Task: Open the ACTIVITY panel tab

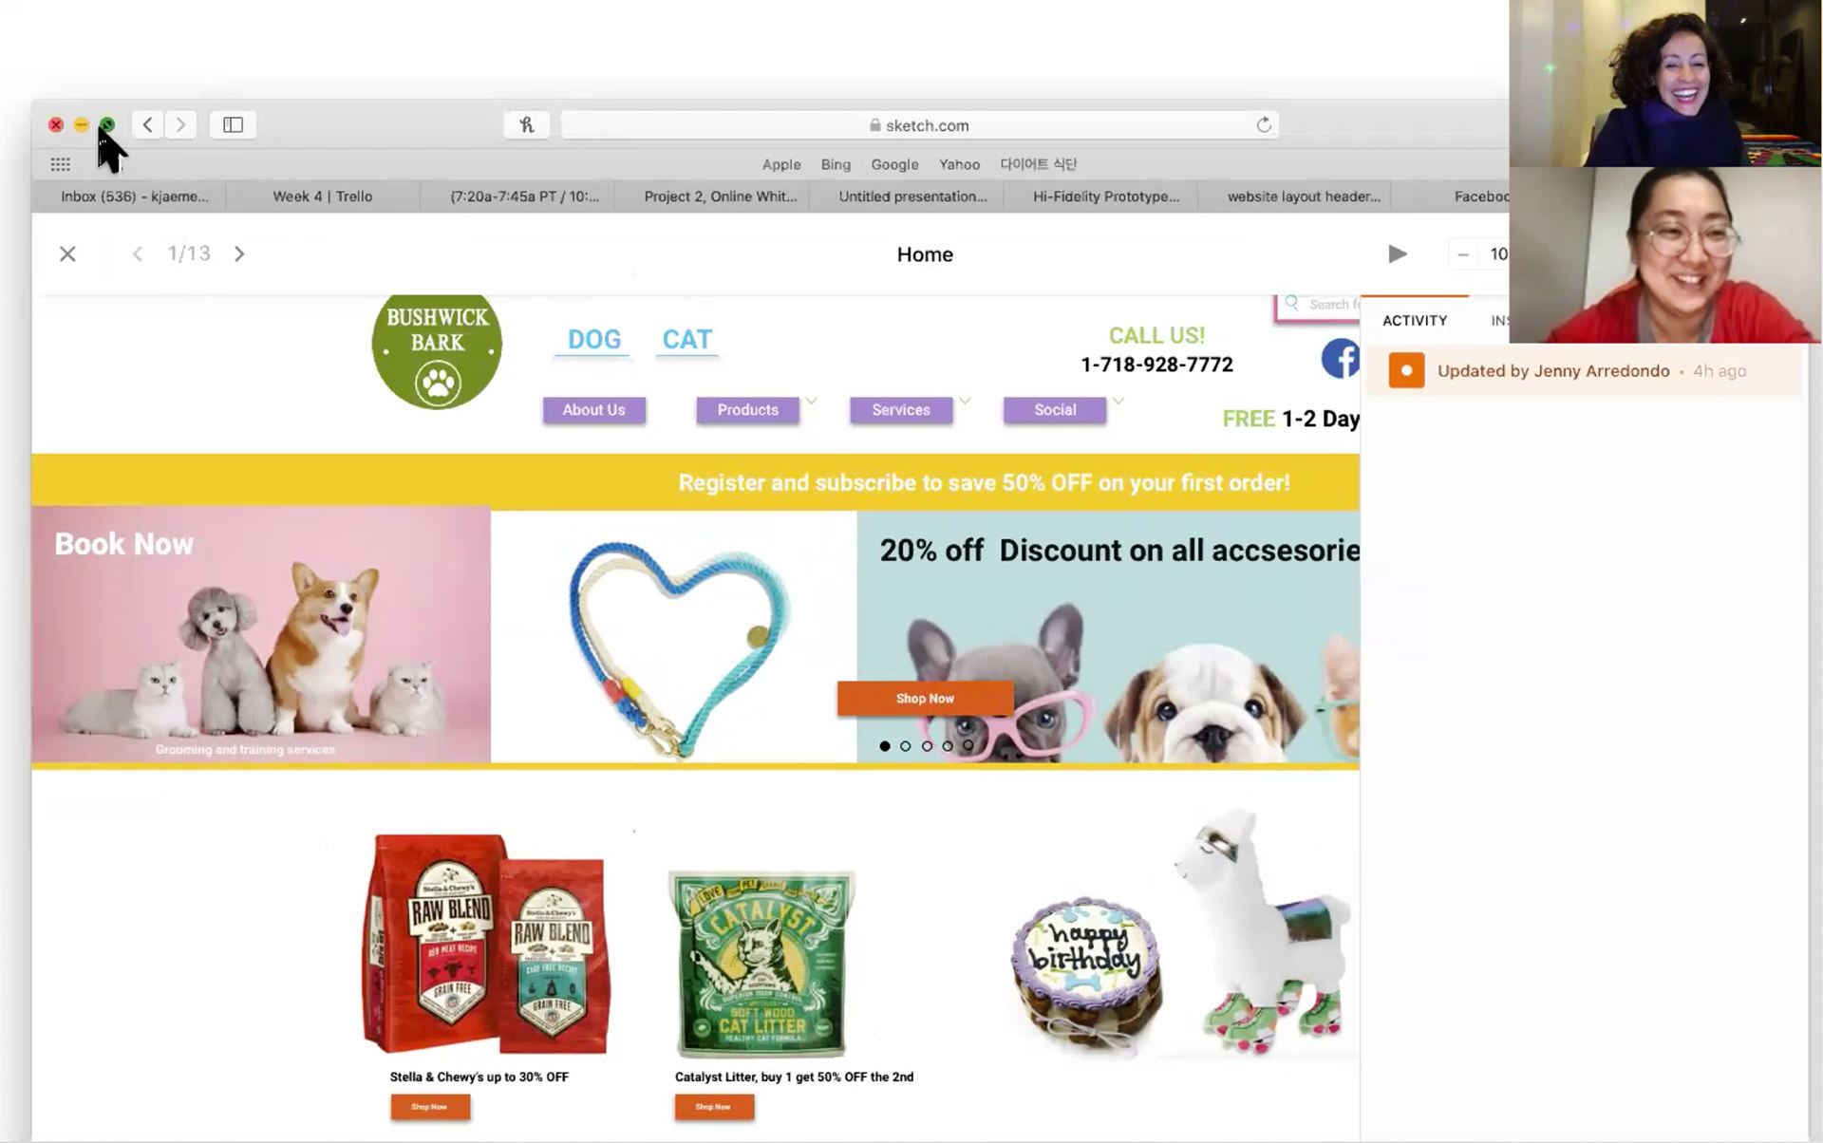Action: click(1415, 321)
